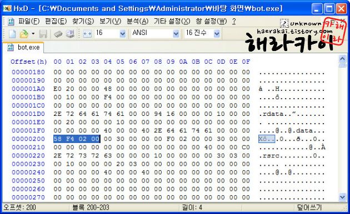Open the 16 진수 offset base dropdown
350x214 pixels.
217,34
